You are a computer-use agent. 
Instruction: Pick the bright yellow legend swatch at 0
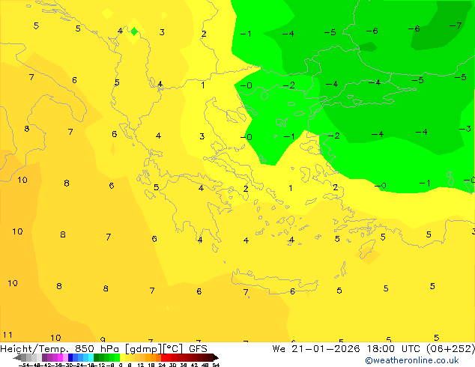coord(122,357)
